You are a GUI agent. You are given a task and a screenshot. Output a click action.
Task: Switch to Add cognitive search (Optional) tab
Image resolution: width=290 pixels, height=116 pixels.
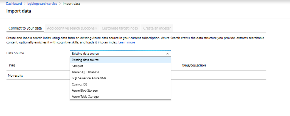point(72,28)
